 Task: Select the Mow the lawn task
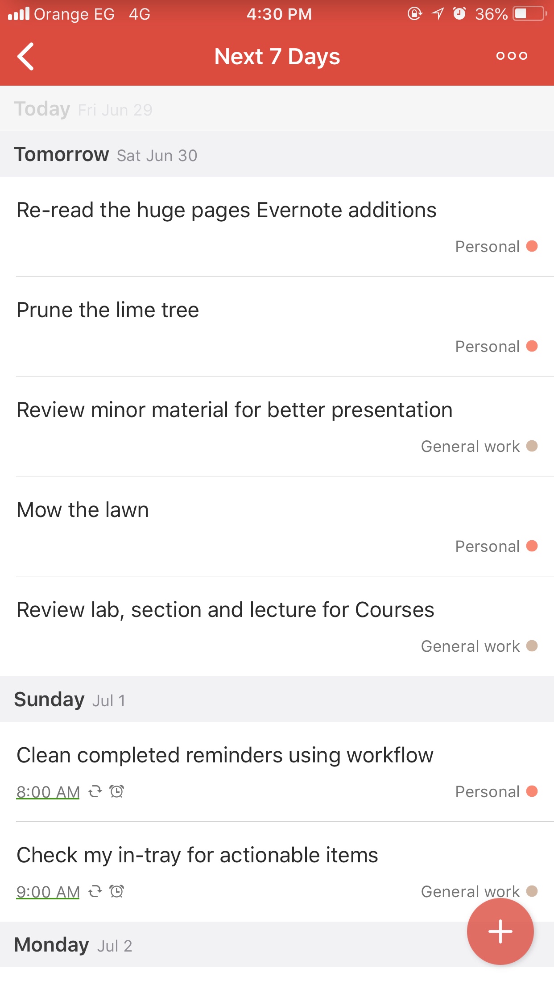pos(83,510)
